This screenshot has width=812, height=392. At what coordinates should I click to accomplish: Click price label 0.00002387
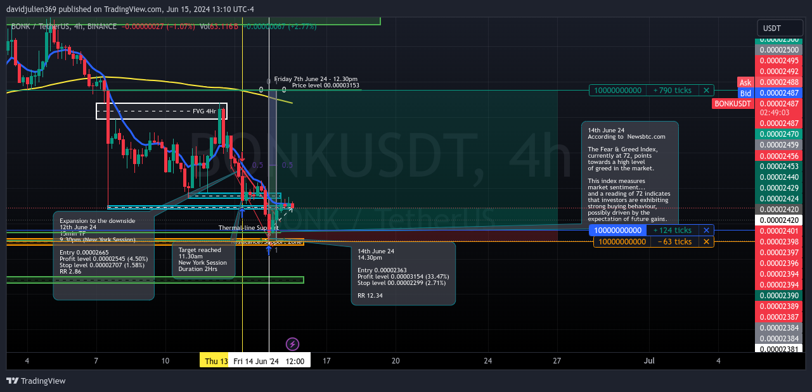(x=779, y=317)
